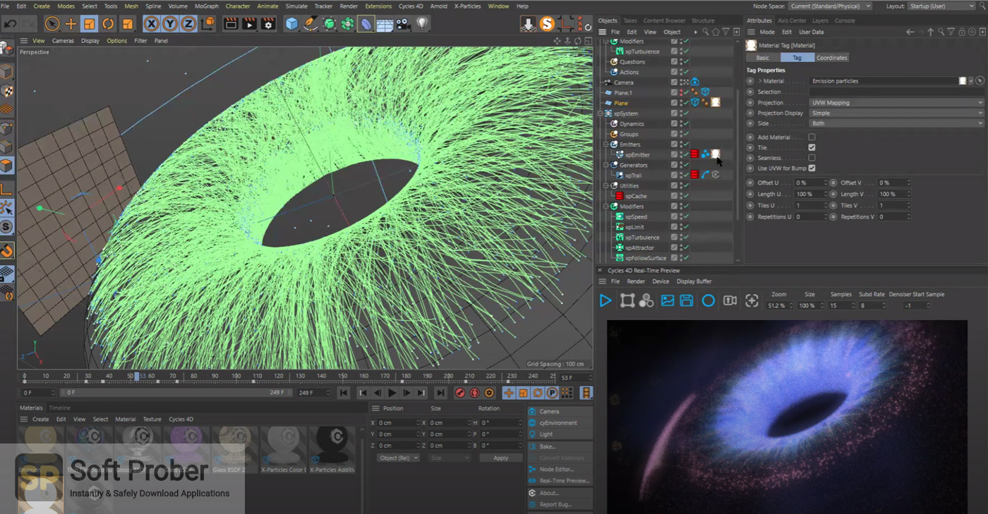Screen dimensions: 988x514
Task: Open the Content Browser tab
Action: [x=664, y=20]
